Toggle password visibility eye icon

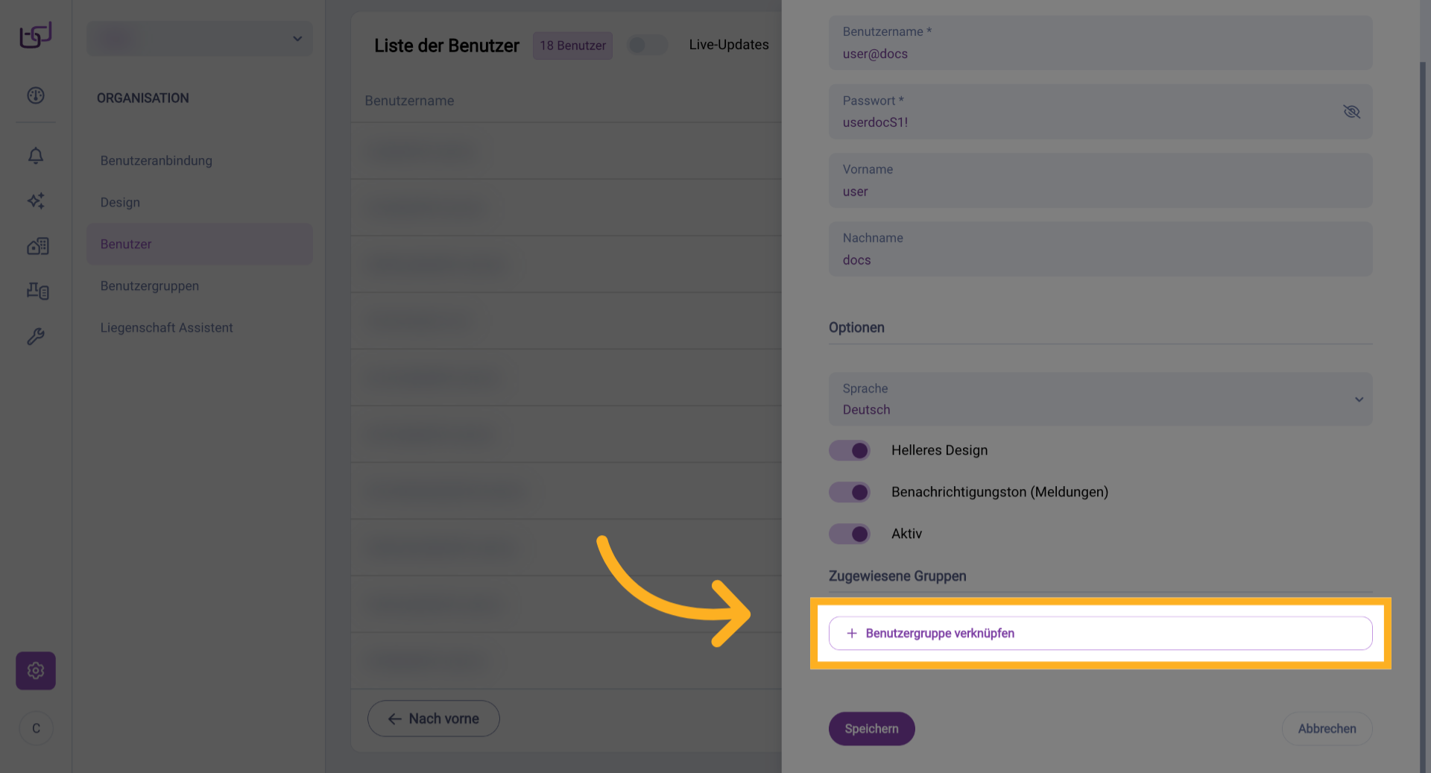click(1351, 112)
